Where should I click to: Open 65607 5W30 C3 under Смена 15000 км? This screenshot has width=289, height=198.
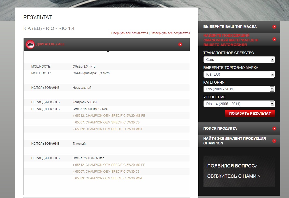(107, 122)
